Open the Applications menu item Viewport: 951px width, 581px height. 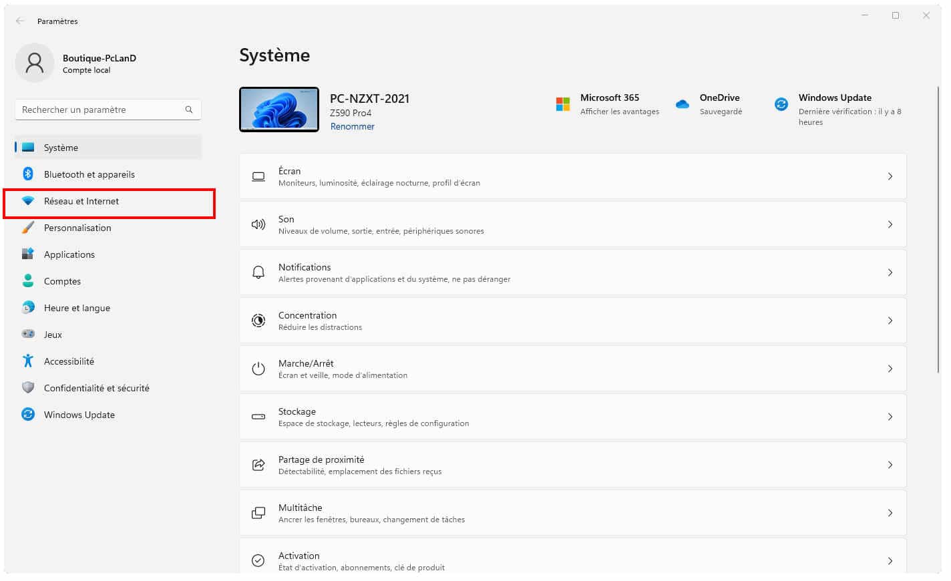pos(69,254)
